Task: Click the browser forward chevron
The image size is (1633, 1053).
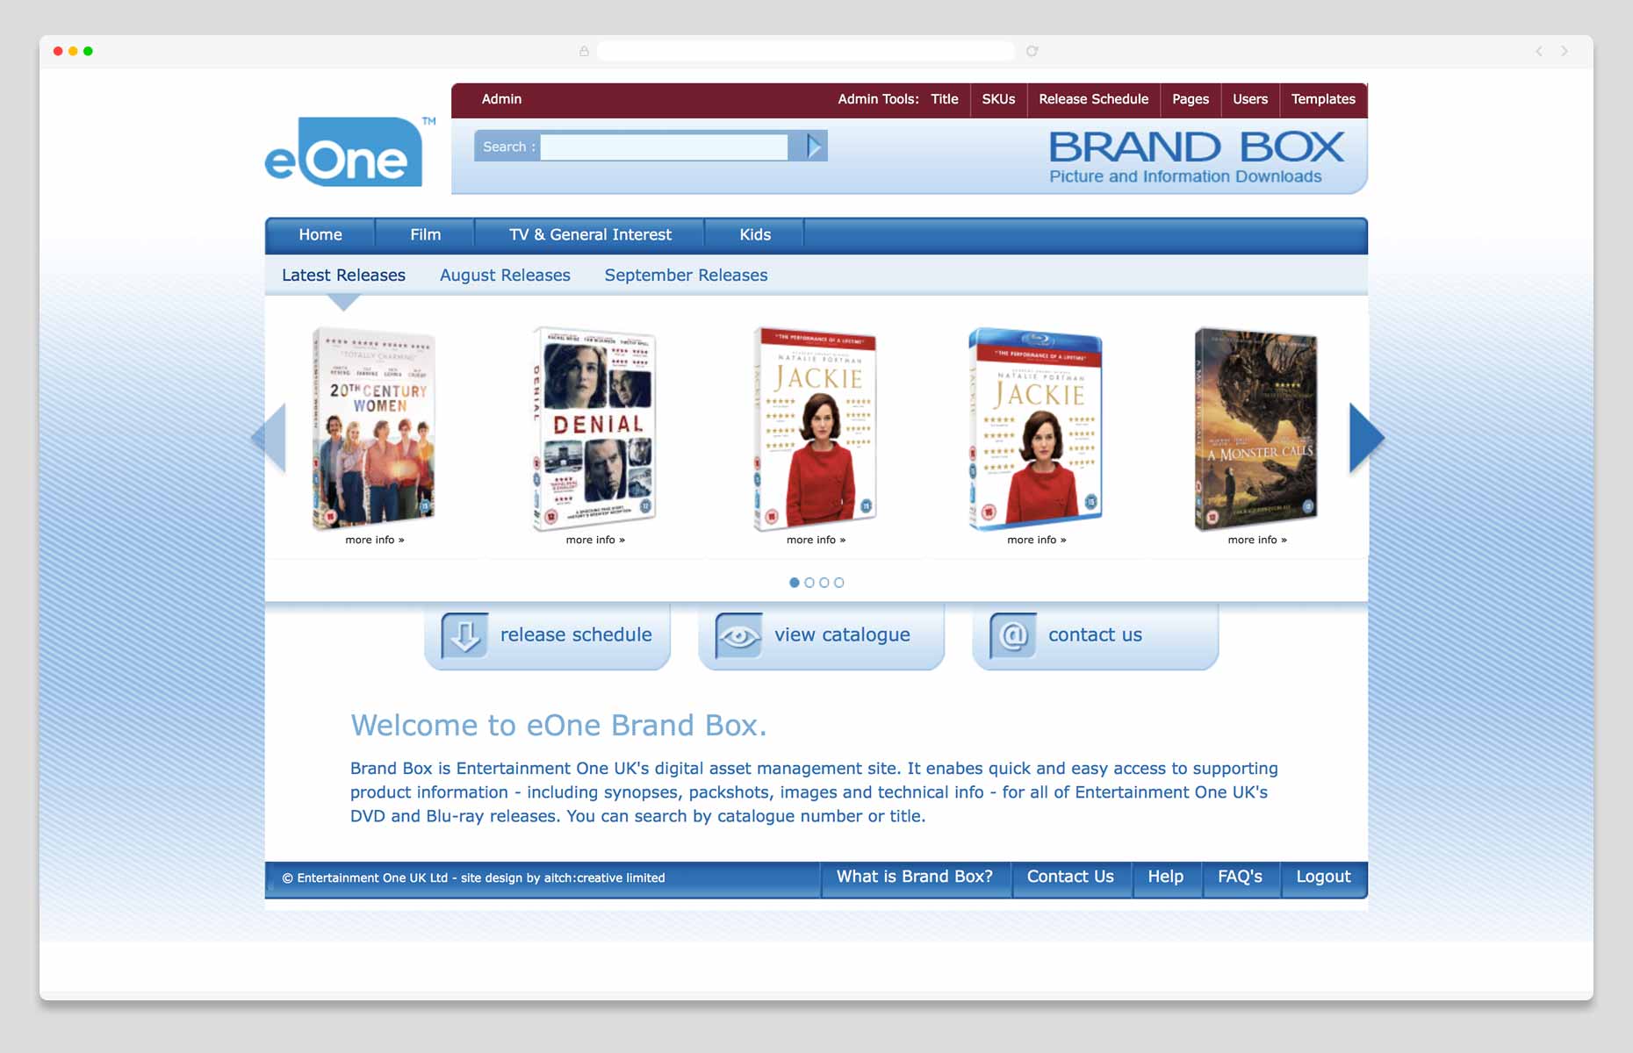Action: pyautogui.click(x=1565, y=51)
